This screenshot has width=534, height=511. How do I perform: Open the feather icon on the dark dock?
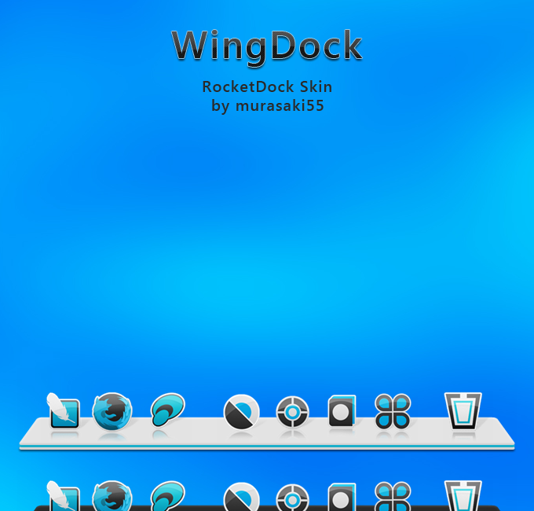click(x=63, y=497)
